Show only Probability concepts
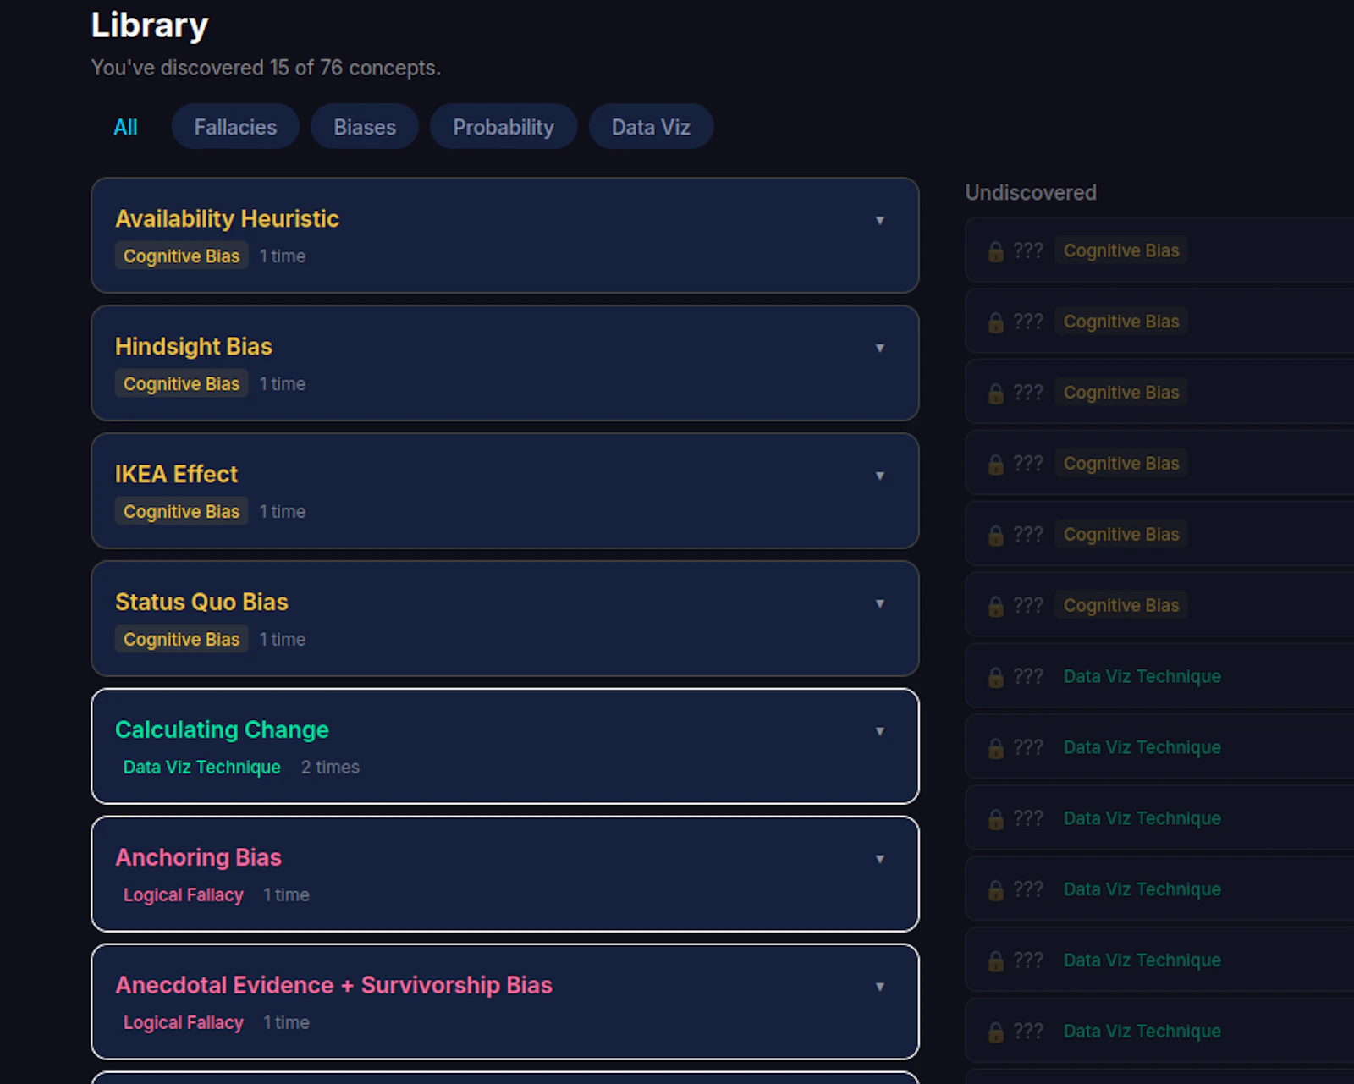 [x=504, y=127]
